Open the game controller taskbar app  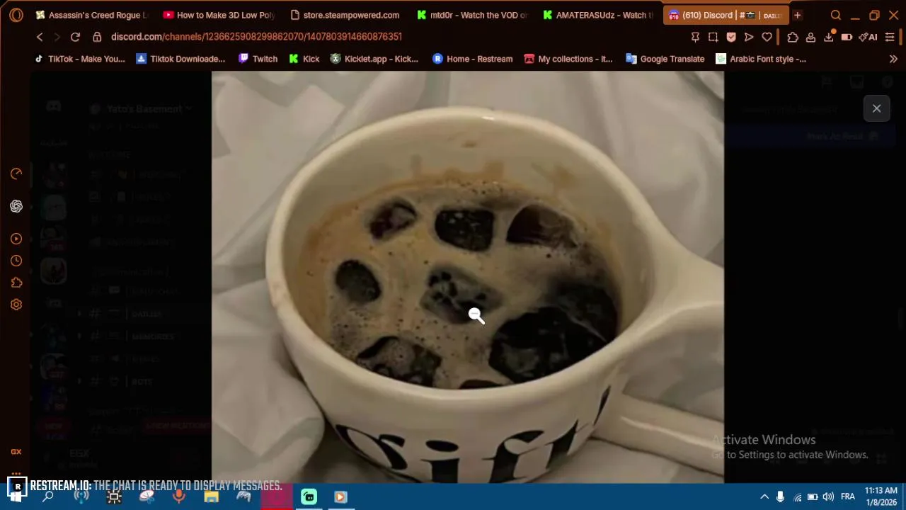coord(243,497)
